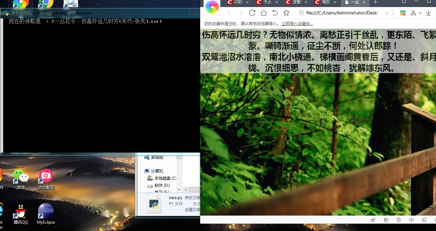Open the trash cleanup icon at page bottom
The image size is (436, 231).
(398, 220)
